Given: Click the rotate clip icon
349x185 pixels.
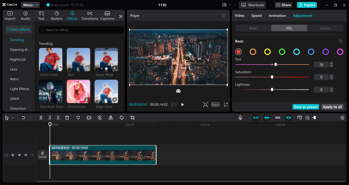Looking at the screenshot, I should pos(122,118).
